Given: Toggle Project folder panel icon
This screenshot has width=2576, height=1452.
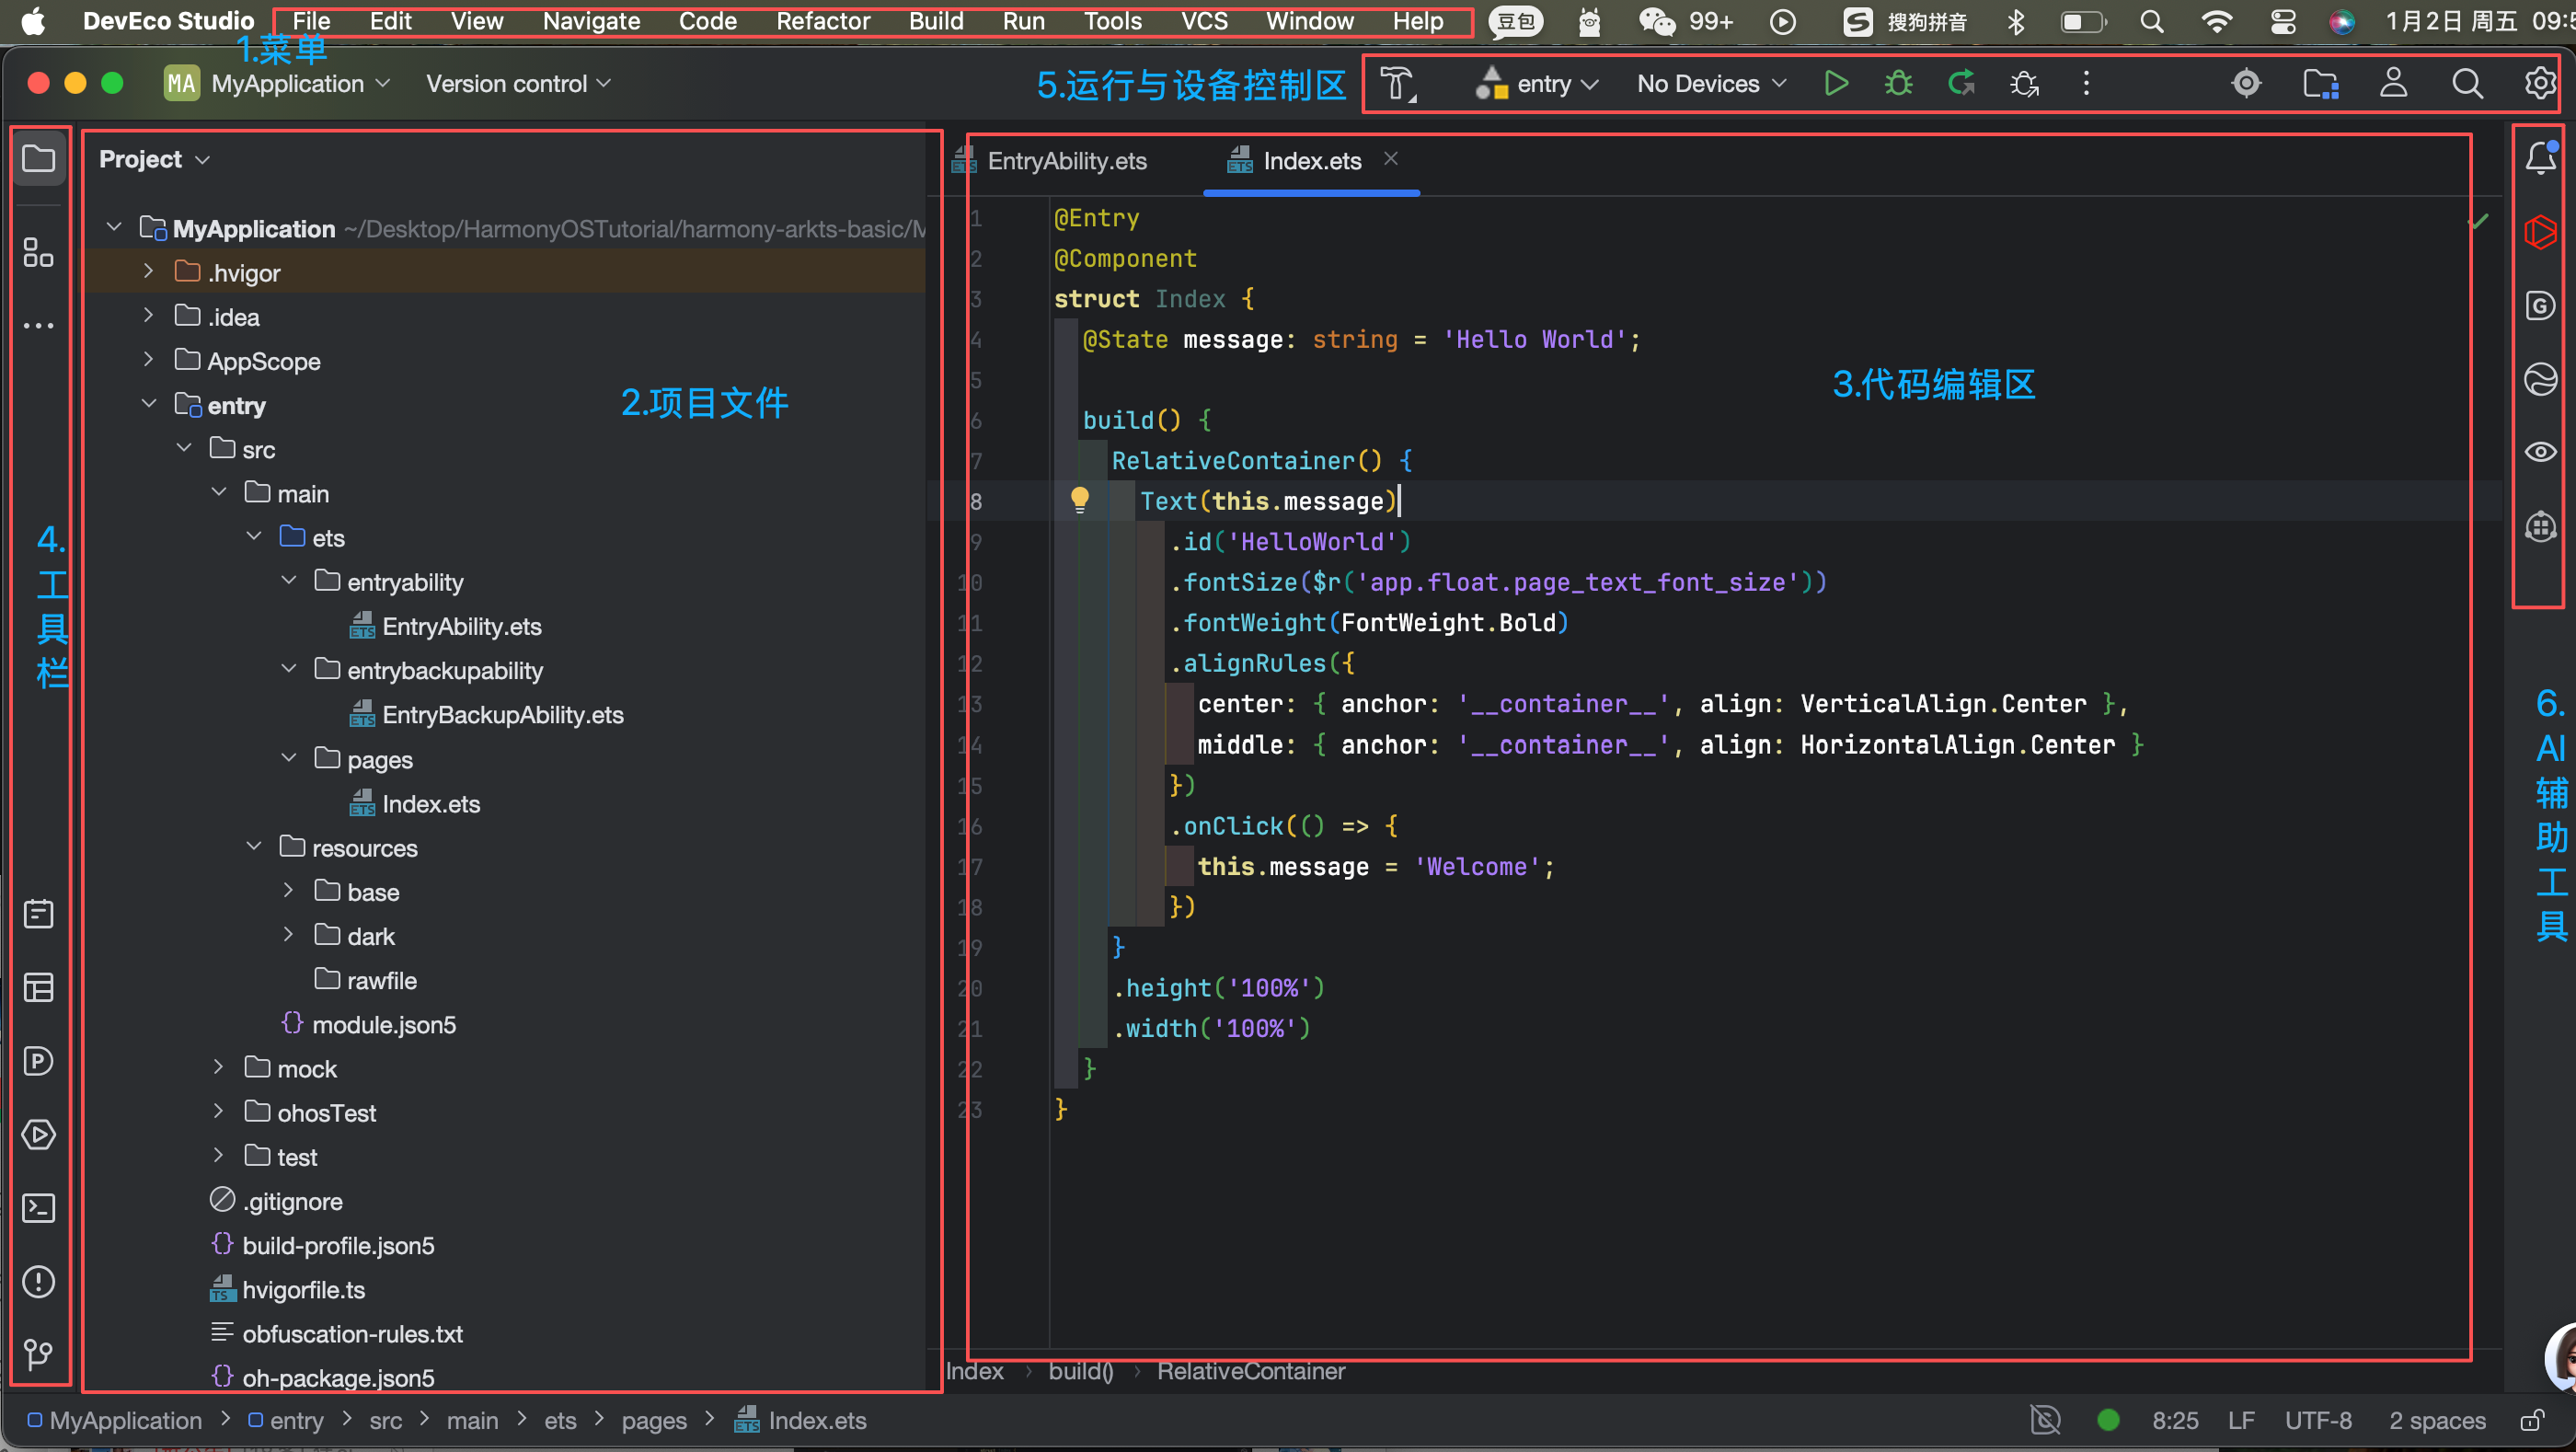Looking at the screenshot, I should tap(38, 158).
